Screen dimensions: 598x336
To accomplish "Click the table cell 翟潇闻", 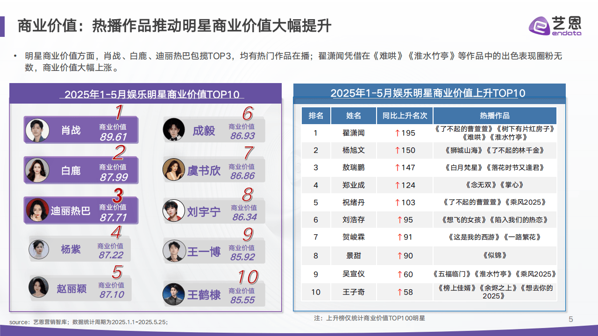I will tap(354, 133).
